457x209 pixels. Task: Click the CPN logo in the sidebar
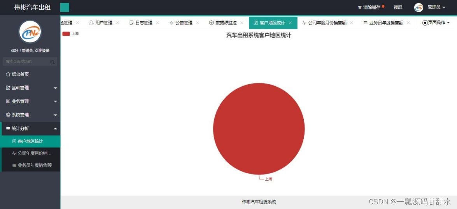click(30, 32)
